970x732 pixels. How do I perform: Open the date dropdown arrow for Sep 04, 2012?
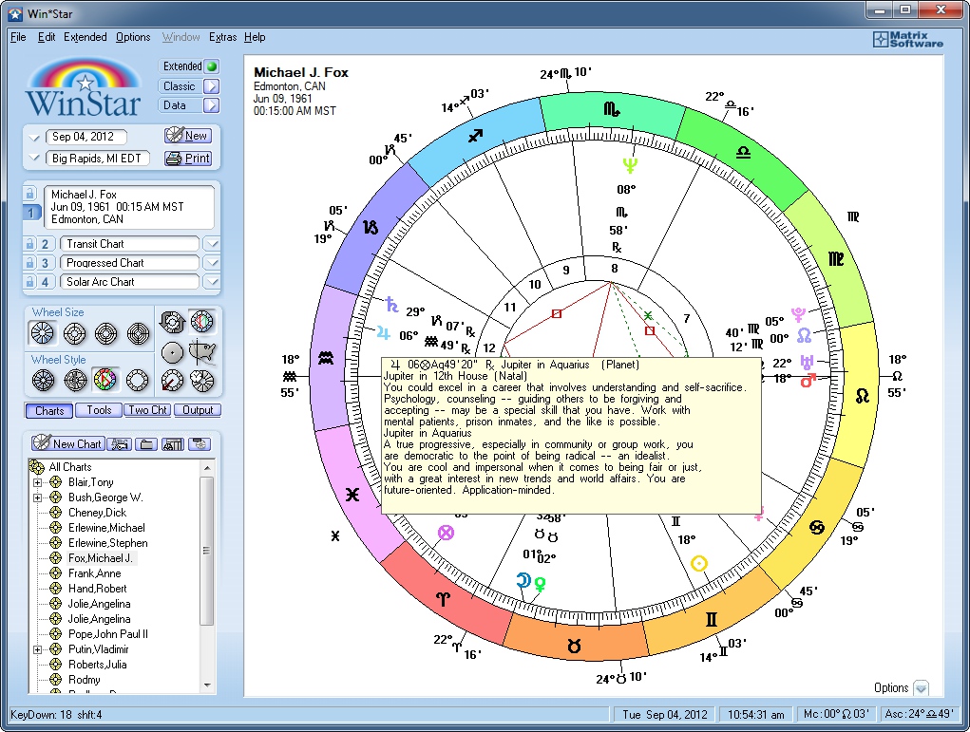(x=34, y=138)
